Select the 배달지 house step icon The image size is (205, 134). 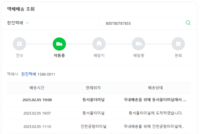(x=99, y=44)
